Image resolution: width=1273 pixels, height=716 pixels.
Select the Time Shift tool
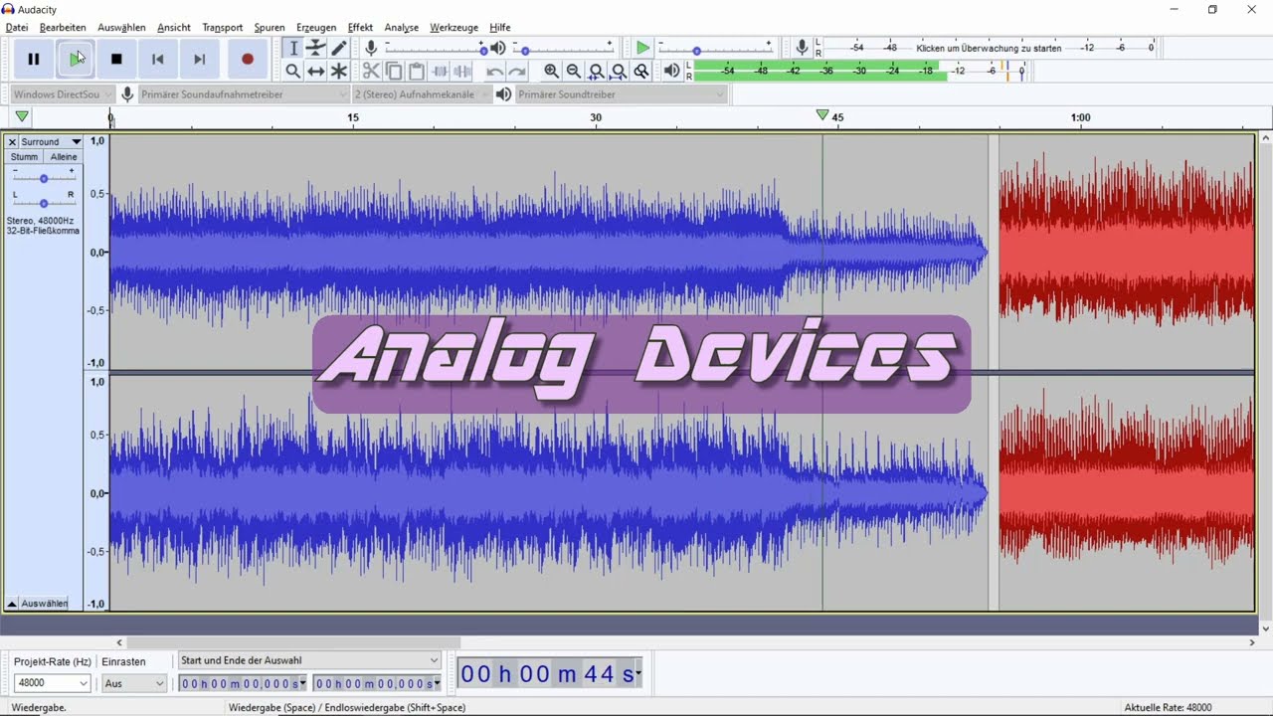tap(316, 71)
